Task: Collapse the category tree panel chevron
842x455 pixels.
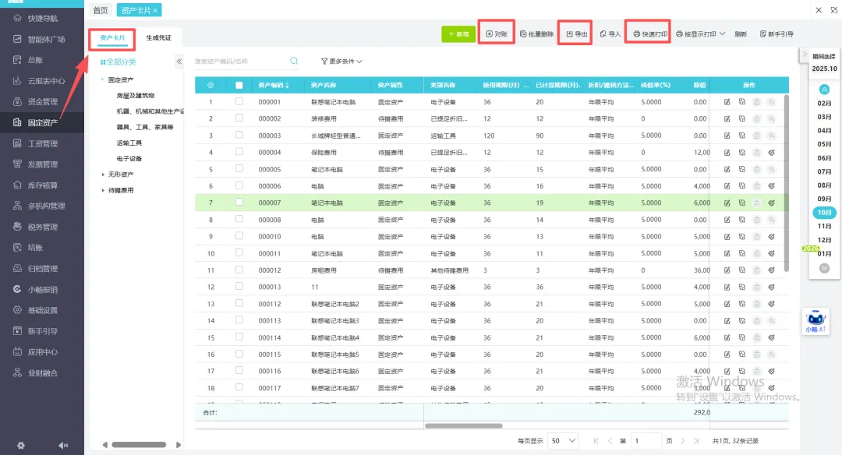Action: coord(179,62)
